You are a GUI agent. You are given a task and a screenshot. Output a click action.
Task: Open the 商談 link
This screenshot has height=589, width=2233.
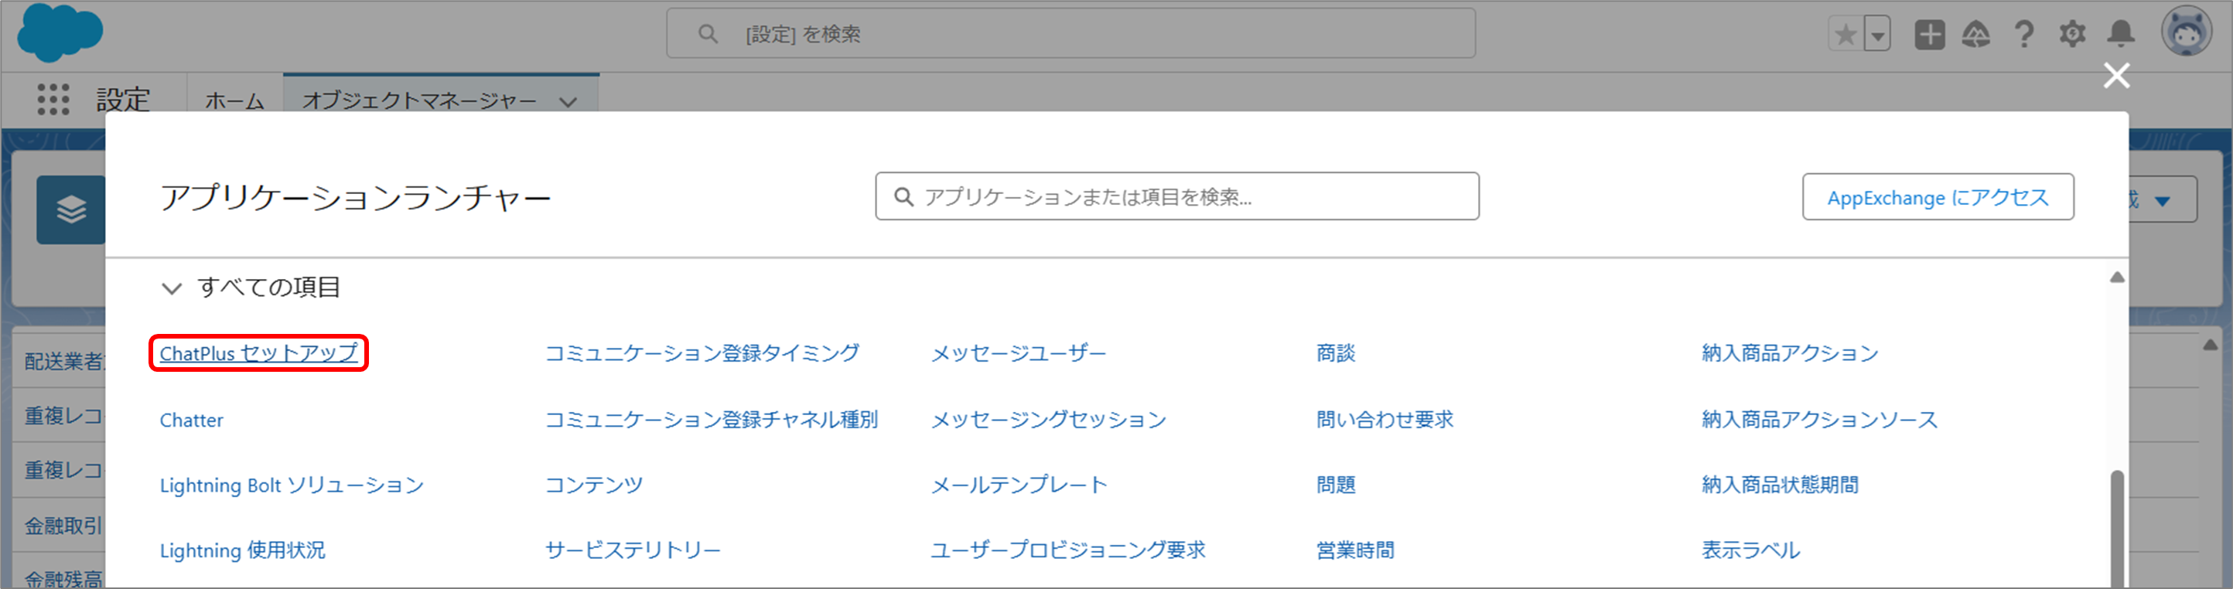[x=1336, y=353]
